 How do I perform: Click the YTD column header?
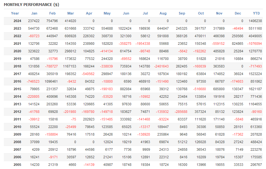pos(256,13)
